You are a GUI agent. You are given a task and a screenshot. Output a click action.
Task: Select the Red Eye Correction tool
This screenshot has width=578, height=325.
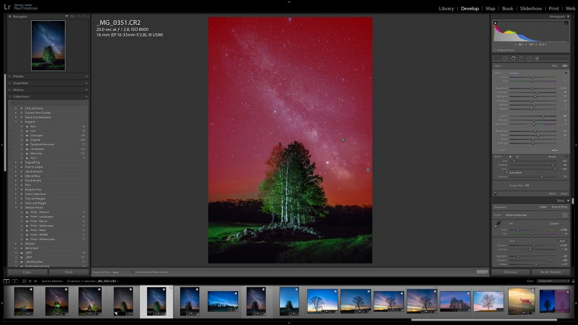[513, 58]
